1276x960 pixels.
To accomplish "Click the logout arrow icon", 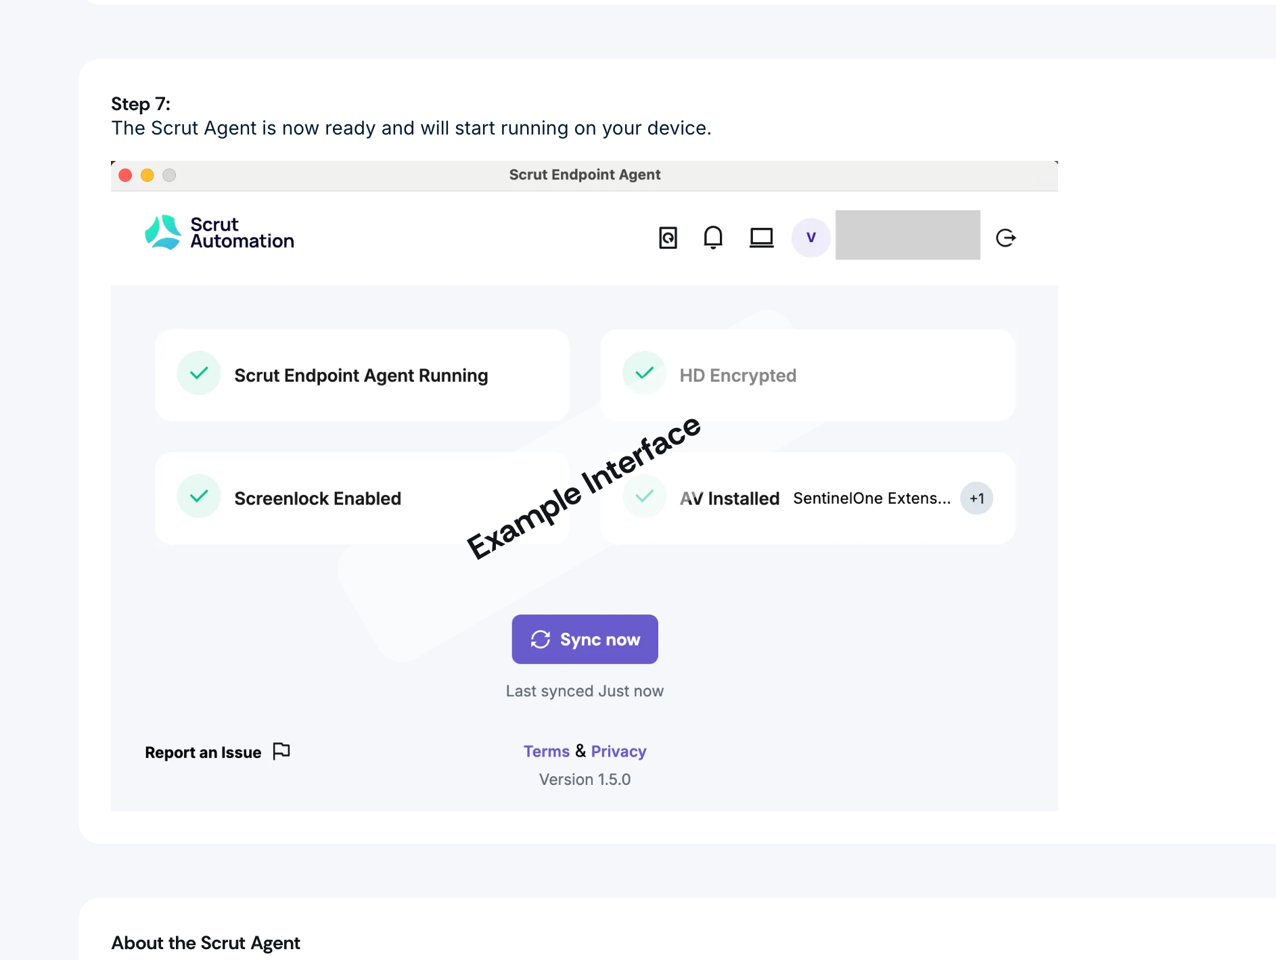I will click(1005, 238).
